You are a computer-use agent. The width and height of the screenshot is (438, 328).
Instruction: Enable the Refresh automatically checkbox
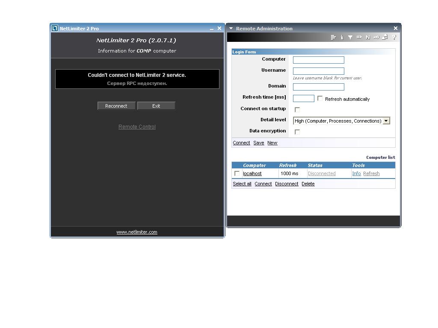[320, 98]
